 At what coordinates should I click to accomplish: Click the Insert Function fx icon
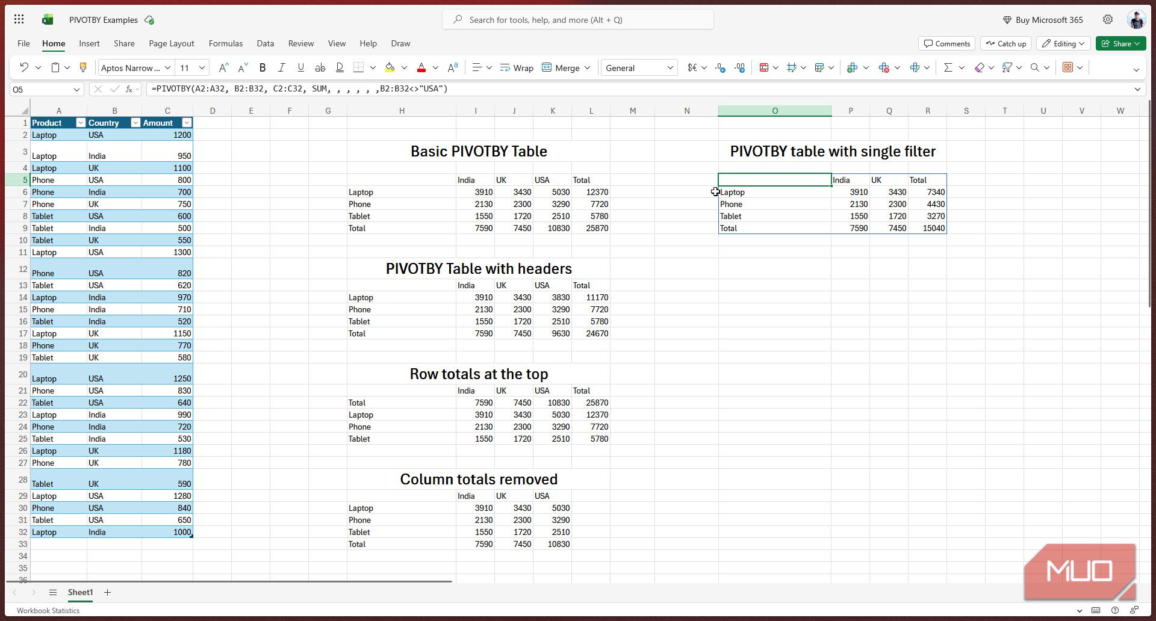(129, 89)
